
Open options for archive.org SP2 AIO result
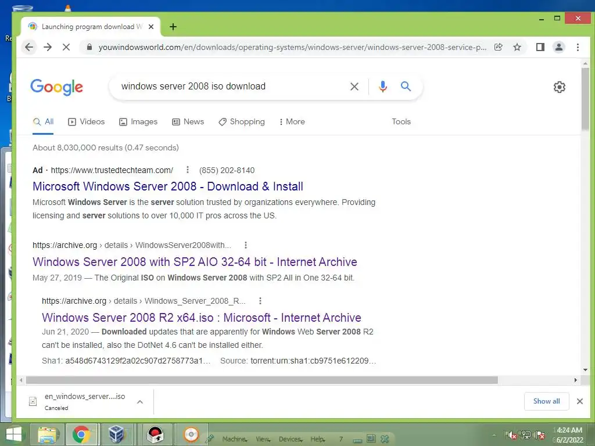click(246, 245)
